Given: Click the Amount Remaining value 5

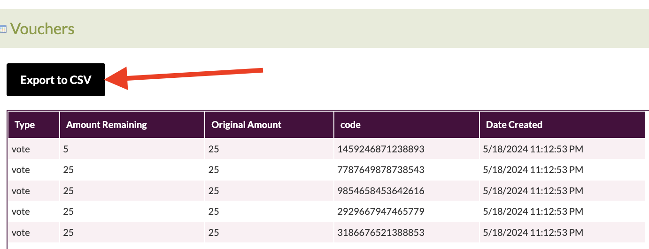Looking at the screenshot, I should (x=66, y=150).
